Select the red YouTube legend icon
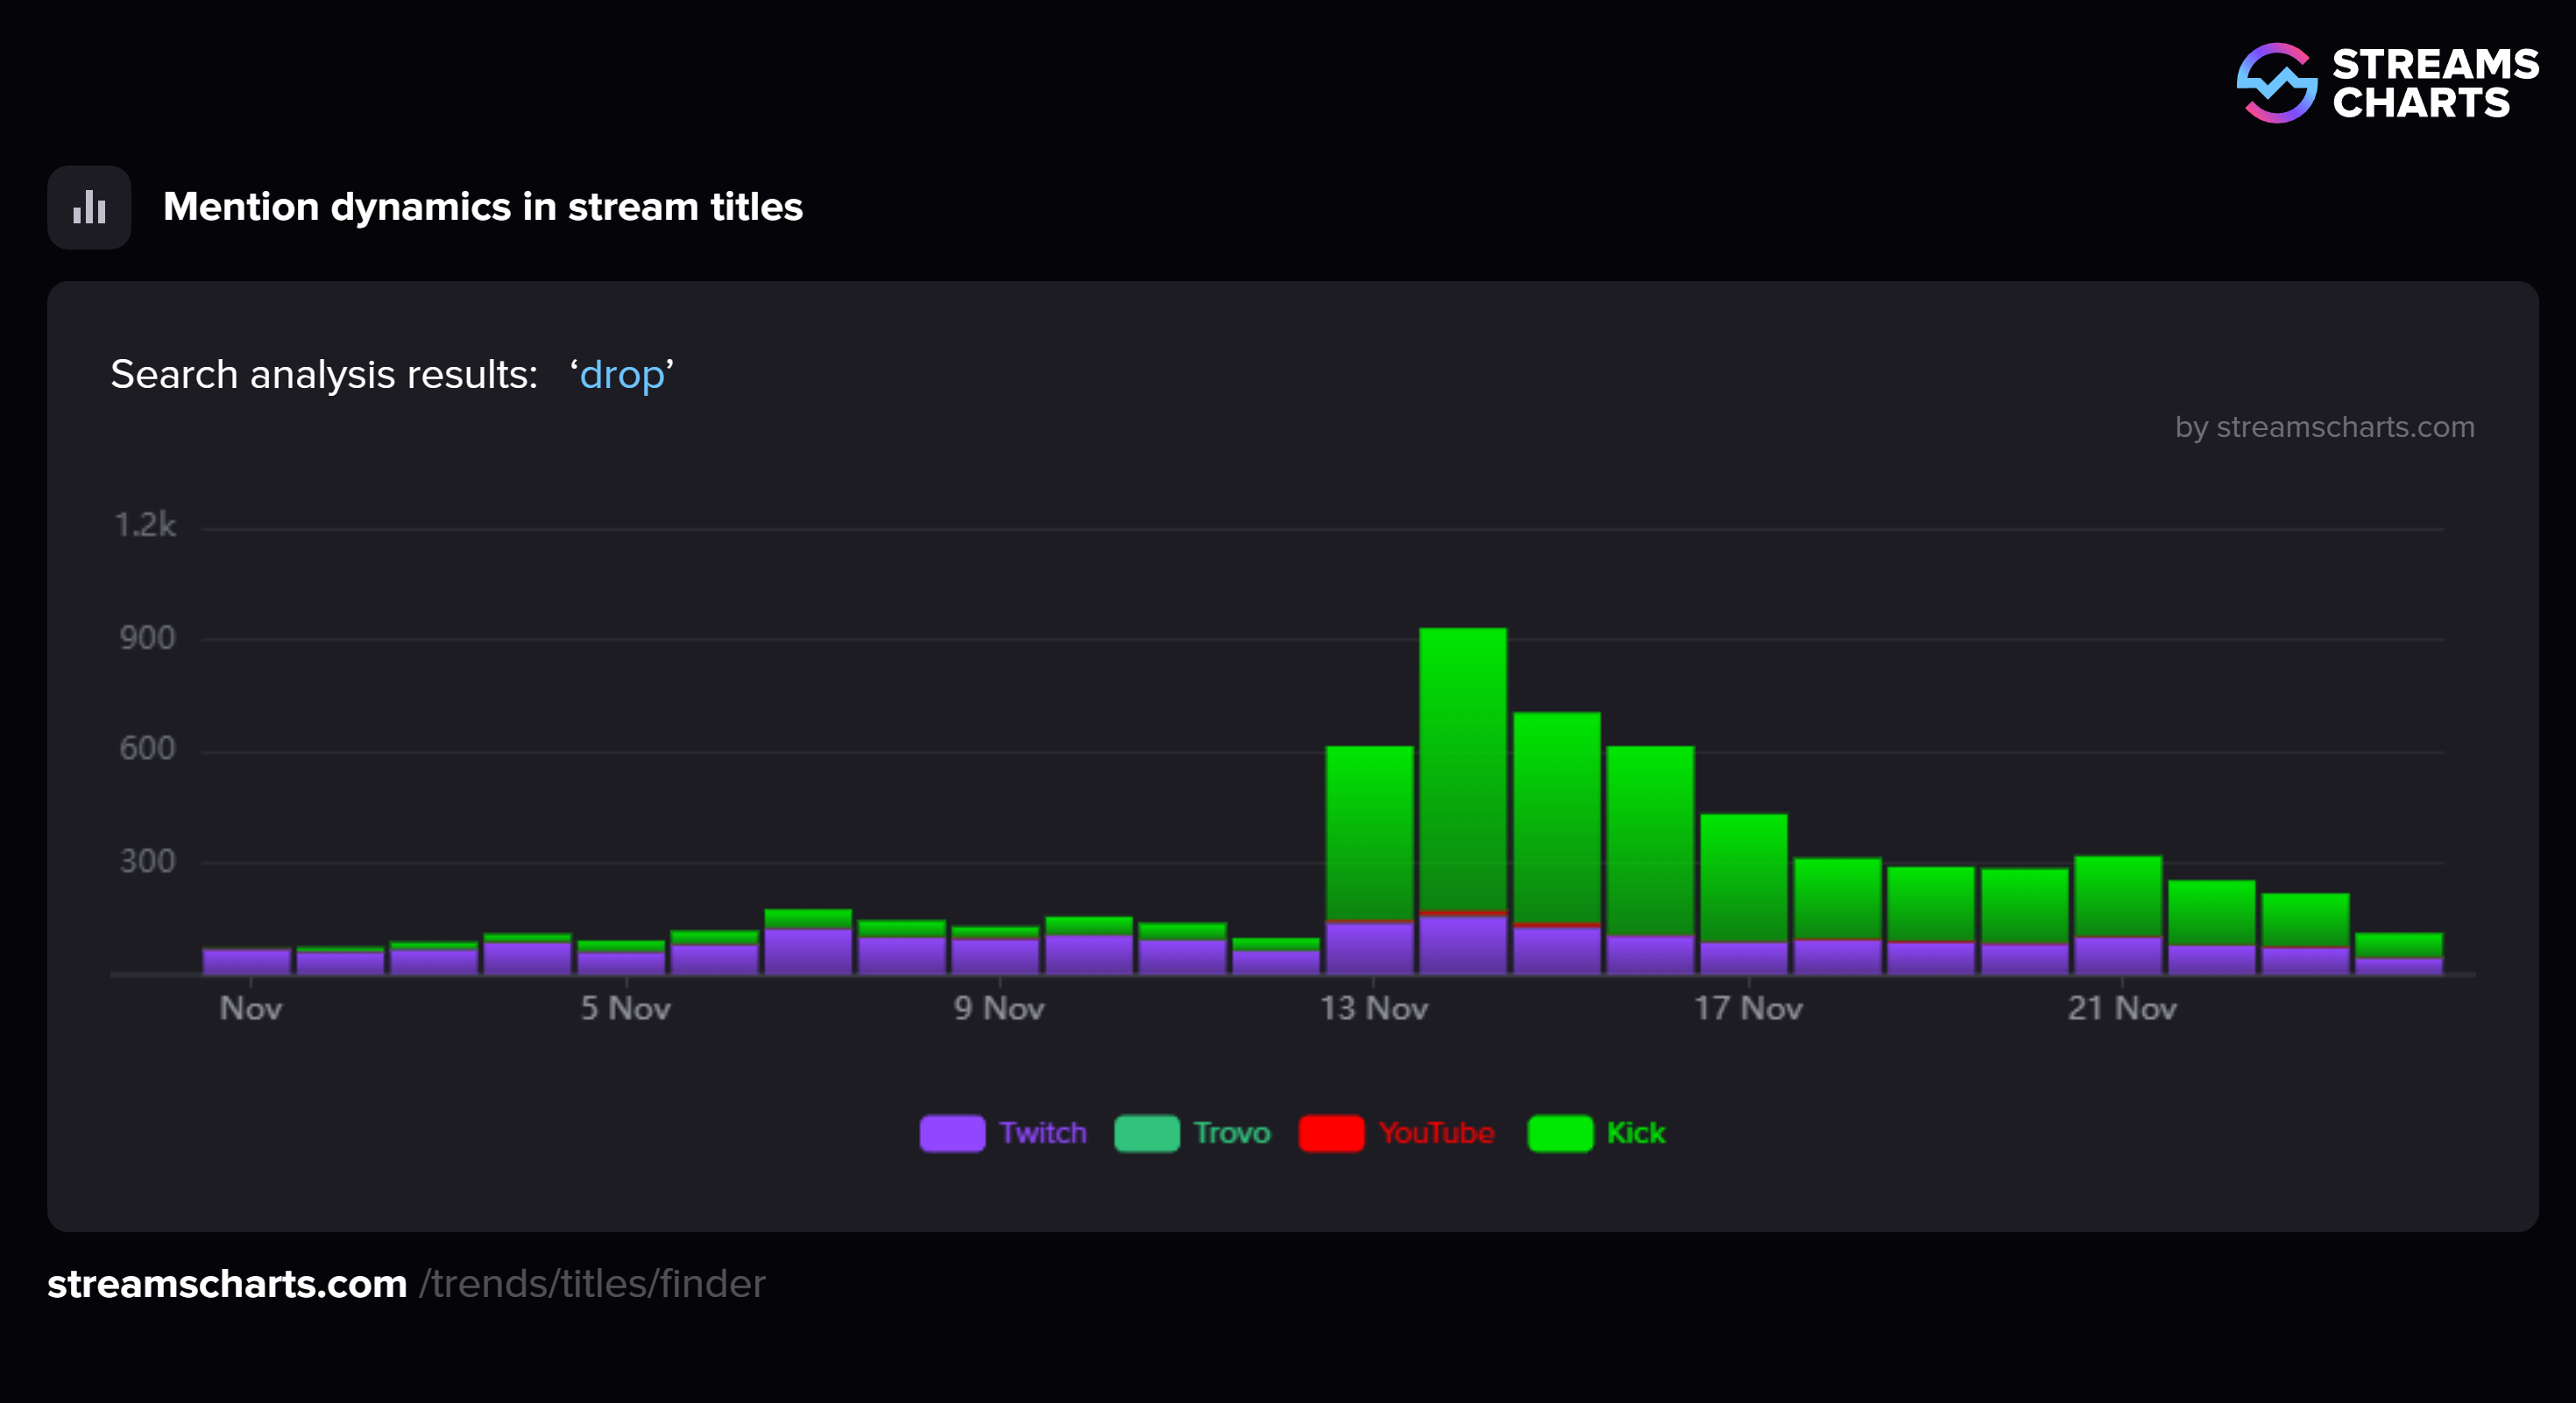This screenshot has height=1403, width=2576. point(1331,1133)
